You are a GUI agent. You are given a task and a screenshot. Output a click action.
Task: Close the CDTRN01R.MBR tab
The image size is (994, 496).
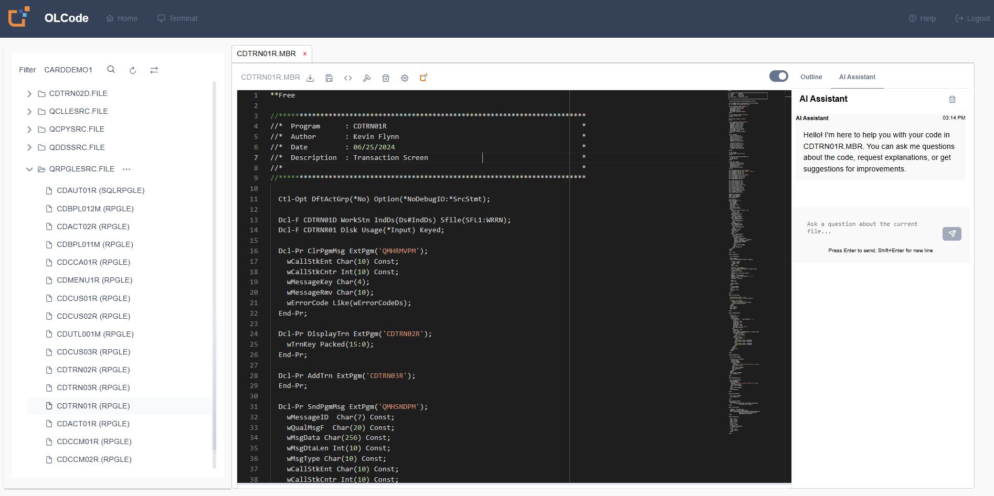coord(305,54)
